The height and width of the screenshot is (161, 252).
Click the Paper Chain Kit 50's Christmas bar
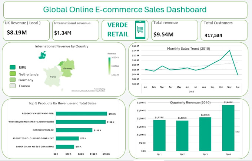click(x=65, y=147)
